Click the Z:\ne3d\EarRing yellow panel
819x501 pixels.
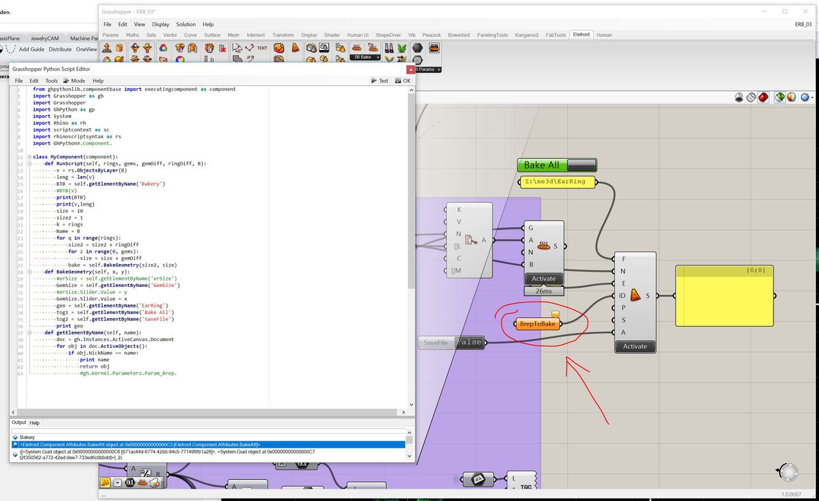point(557,182)
